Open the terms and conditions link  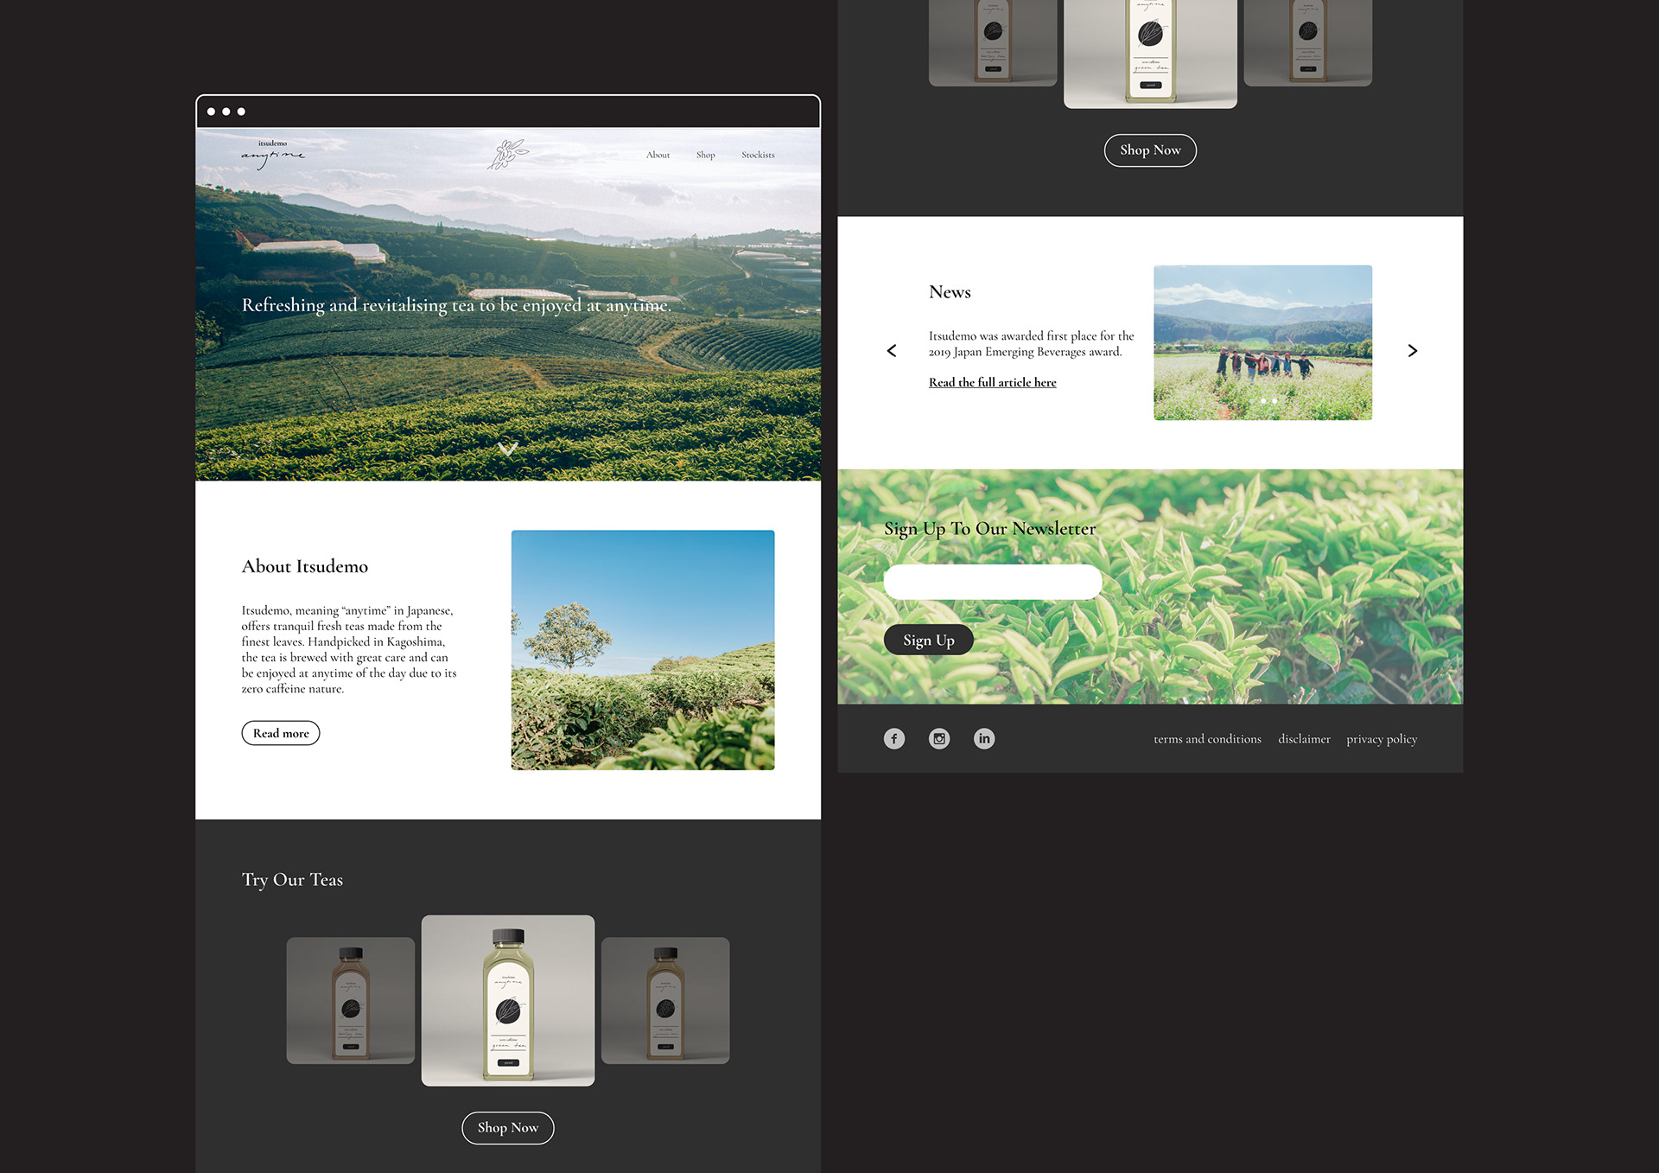click(1207, 739)
